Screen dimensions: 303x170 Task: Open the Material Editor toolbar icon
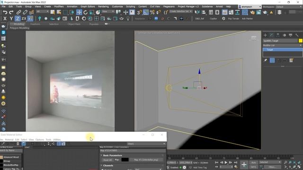245,12
